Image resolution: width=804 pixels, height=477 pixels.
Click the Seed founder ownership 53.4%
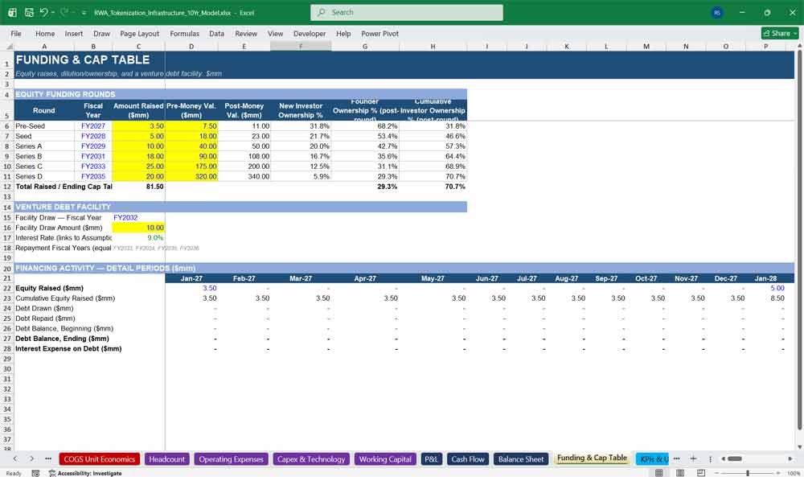365,137
